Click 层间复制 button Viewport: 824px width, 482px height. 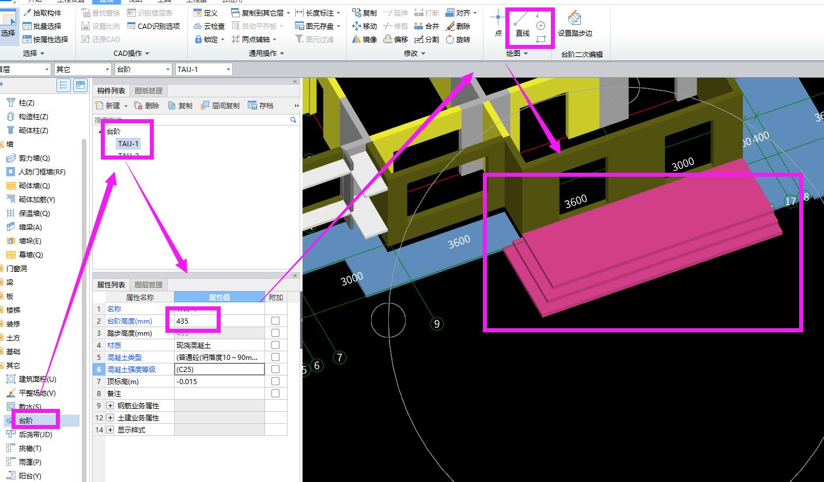click(x=220, y=105)
